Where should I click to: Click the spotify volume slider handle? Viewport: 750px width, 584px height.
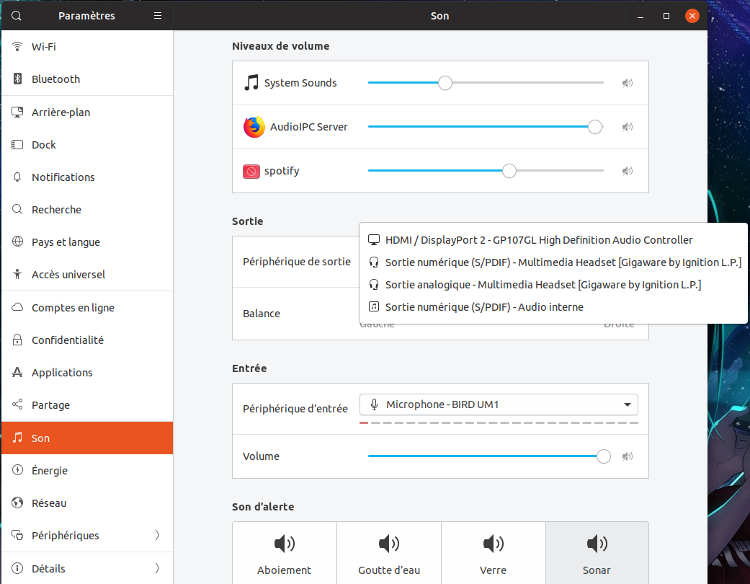[509, 171]
